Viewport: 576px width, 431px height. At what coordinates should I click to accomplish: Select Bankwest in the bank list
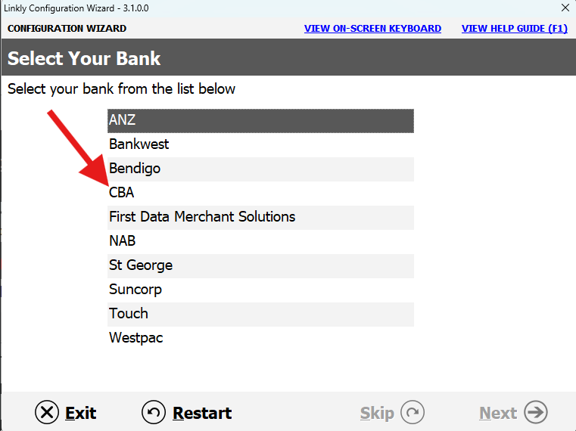(x=260, y=144)
